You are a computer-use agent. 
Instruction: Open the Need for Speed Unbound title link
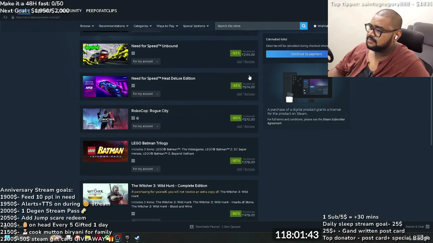(x=155, y=46)
